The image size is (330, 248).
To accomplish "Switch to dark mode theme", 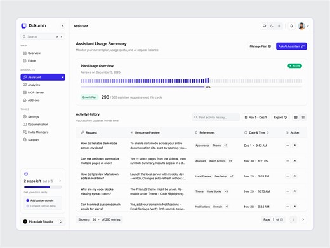I will point(272,26).
